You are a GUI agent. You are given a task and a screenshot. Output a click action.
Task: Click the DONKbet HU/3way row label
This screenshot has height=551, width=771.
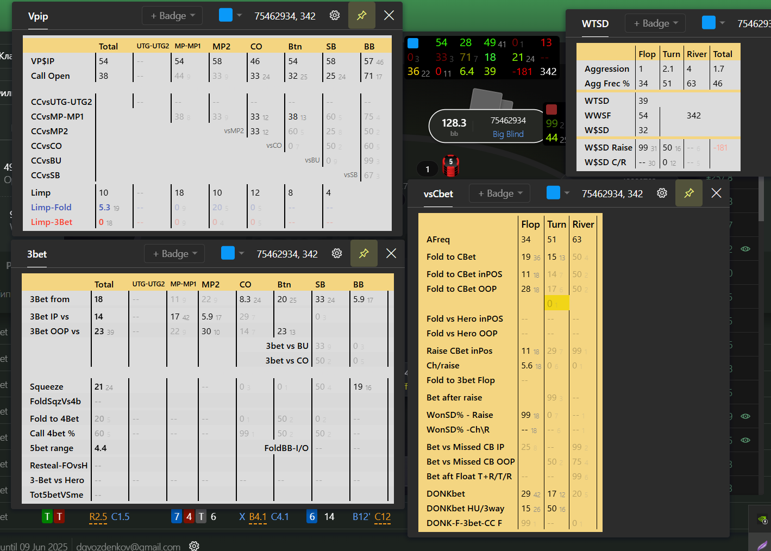click(465, 509)
